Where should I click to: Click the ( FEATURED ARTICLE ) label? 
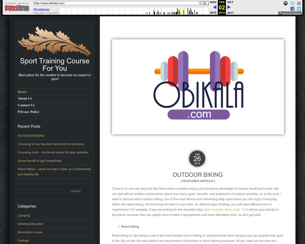[198, 181]
